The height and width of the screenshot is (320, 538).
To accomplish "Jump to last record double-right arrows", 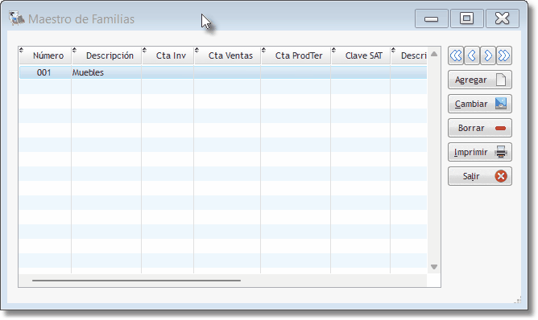I will [503, 55].
